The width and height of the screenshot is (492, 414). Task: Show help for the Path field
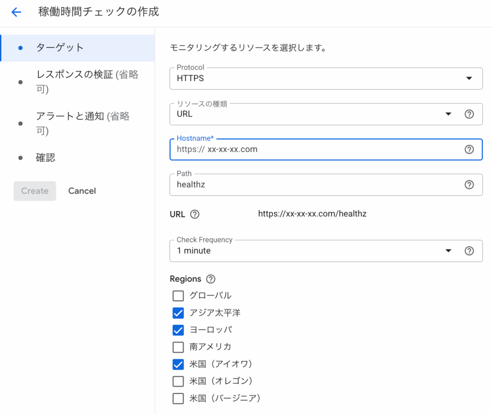tap(469, 185)
